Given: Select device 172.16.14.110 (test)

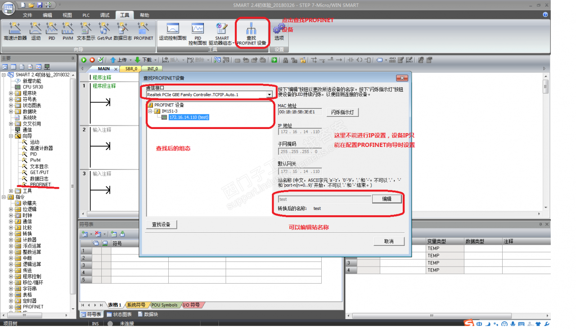Looking at the screenshot, I should coord(189,117).
